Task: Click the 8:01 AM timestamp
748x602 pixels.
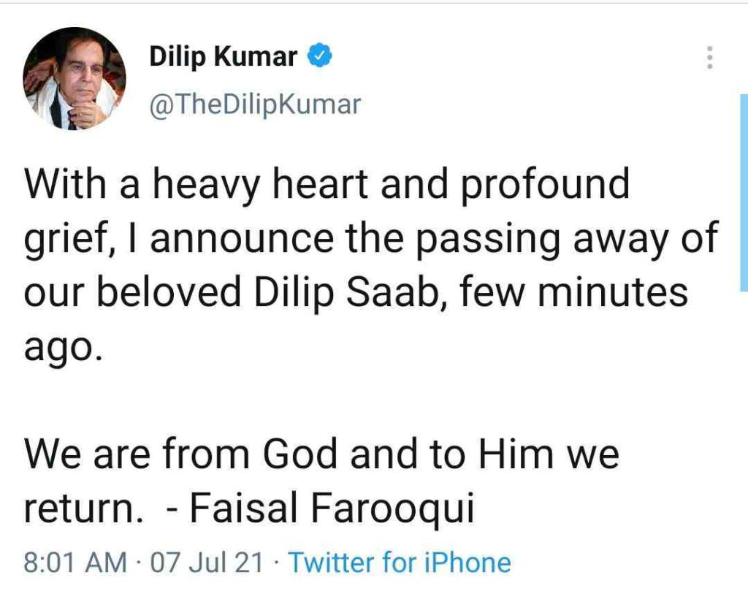Action: click(75, 562)
